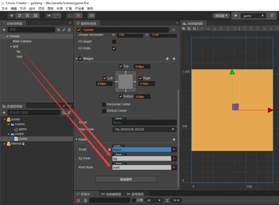This screenshot has width=279, height=205.
Task: Uncheck the Widget Right alignment checkbox
Action: point(140,78)
